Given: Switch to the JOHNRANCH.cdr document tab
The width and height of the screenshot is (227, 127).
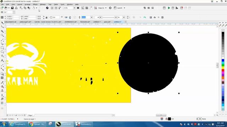Looking at the screenshot, I should tap(71, 22).
